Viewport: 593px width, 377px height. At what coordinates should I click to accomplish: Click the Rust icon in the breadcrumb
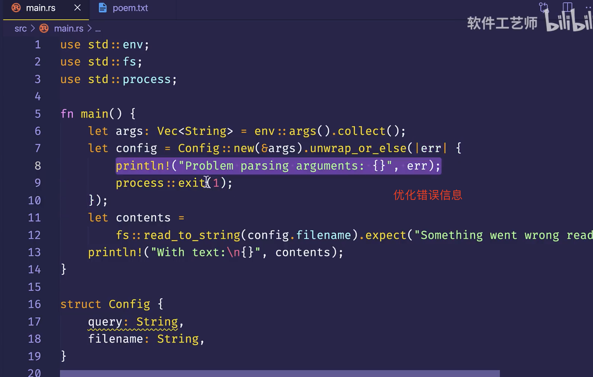44,28
